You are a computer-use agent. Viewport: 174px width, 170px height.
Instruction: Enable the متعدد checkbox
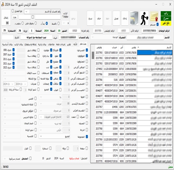click(x=78, y=116)
